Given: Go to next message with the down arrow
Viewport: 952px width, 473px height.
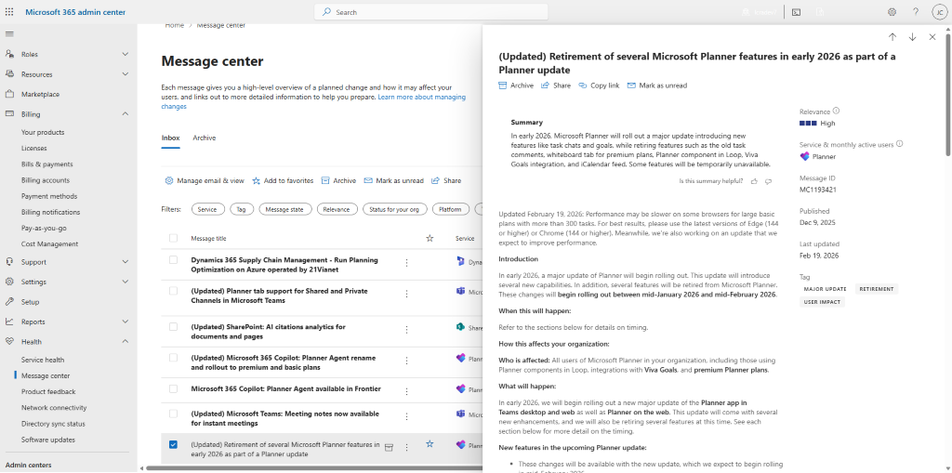Looking at the screenshot, I should coord(912,37).
